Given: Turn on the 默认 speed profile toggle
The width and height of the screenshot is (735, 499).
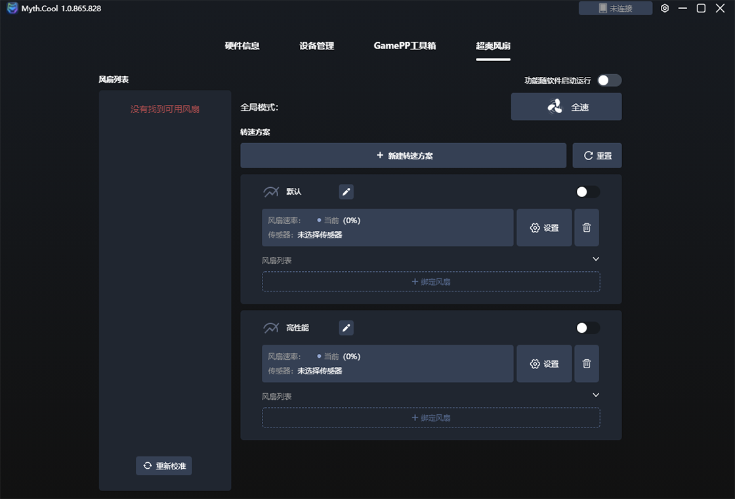Looking at the screenshot, I should (587, 192).
